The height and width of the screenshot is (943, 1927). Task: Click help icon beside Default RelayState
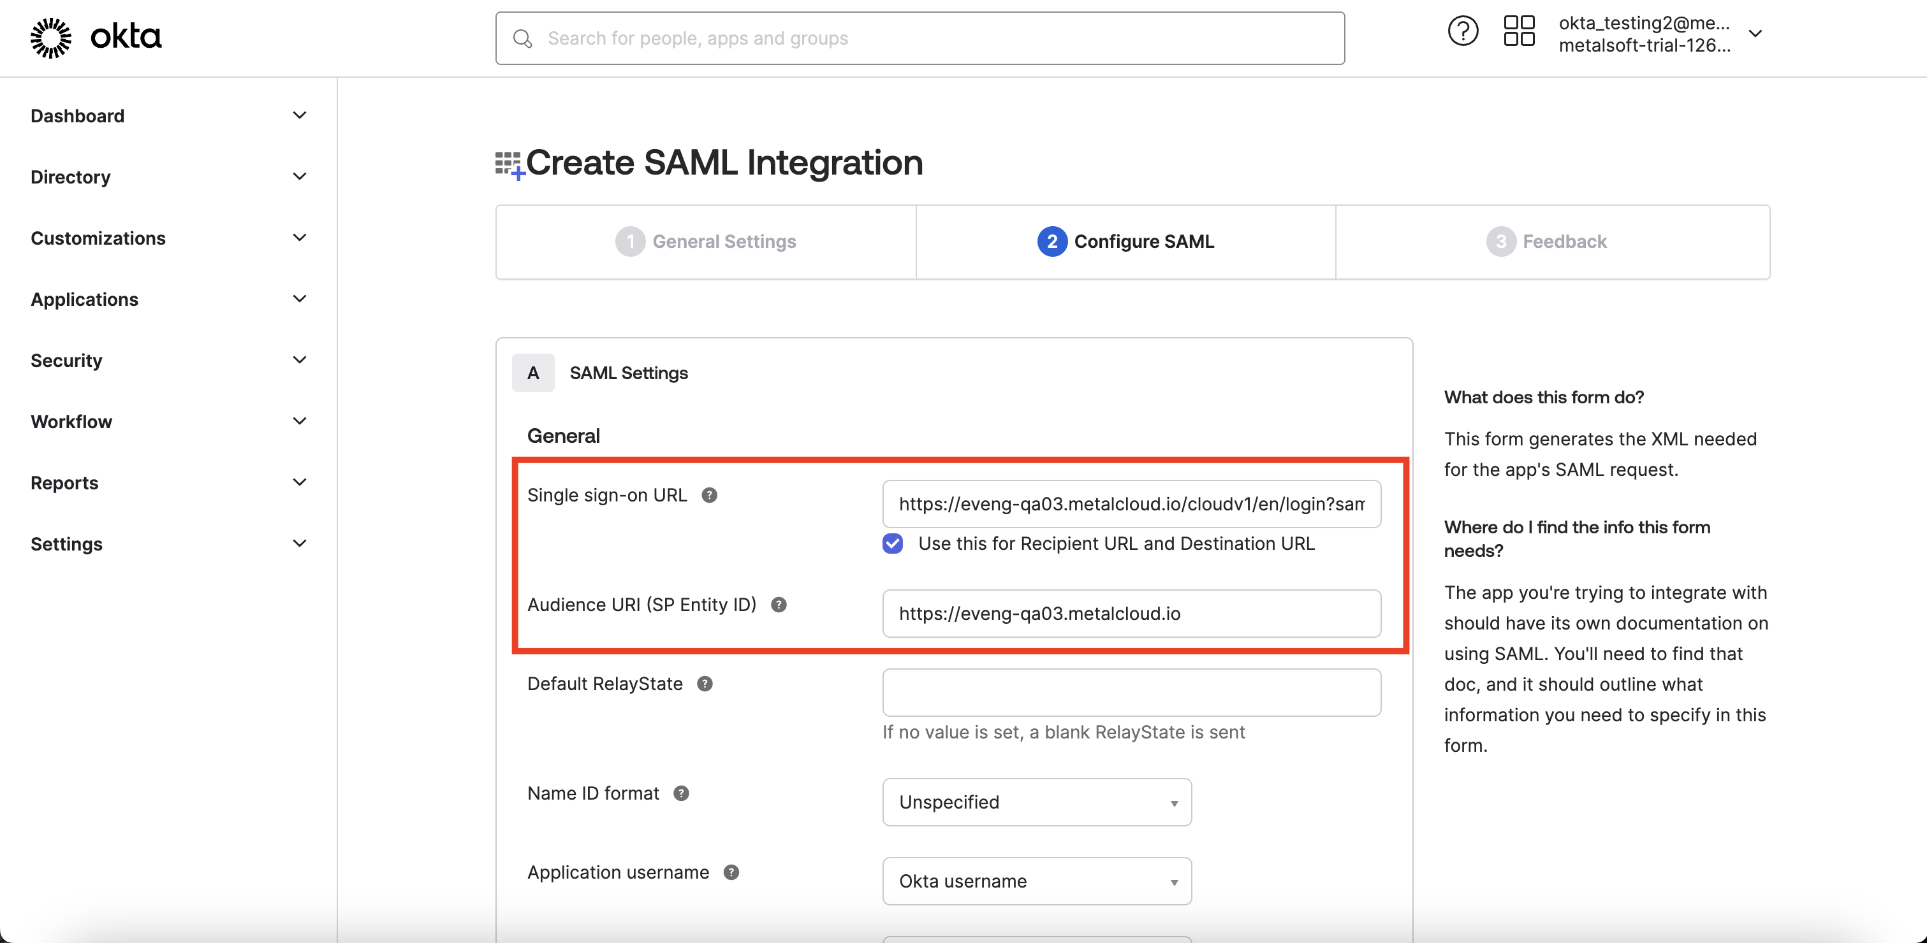704,684
